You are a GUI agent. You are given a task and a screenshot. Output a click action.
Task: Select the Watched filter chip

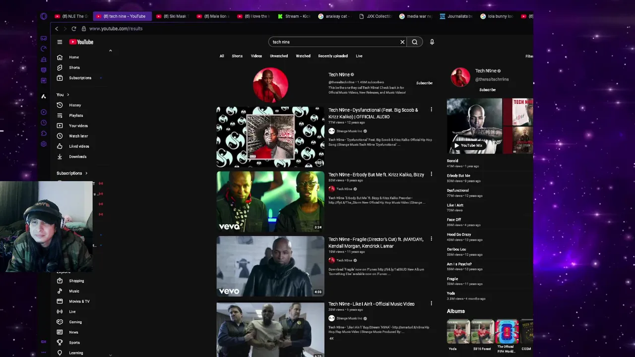pos(303,56)
